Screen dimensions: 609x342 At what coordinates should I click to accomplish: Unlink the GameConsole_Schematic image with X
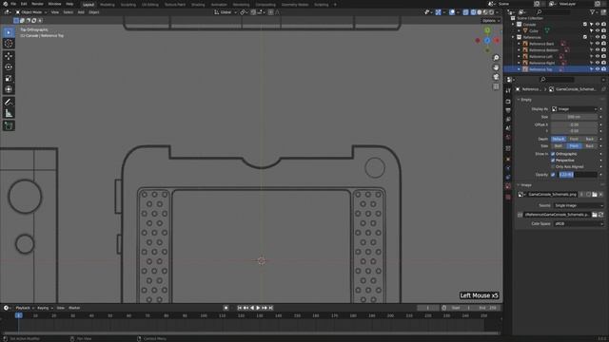(600, 194)
